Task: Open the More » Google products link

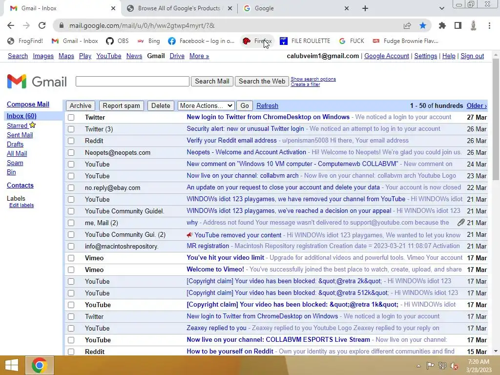Action: pyautogui.click(x=199, y=56)
